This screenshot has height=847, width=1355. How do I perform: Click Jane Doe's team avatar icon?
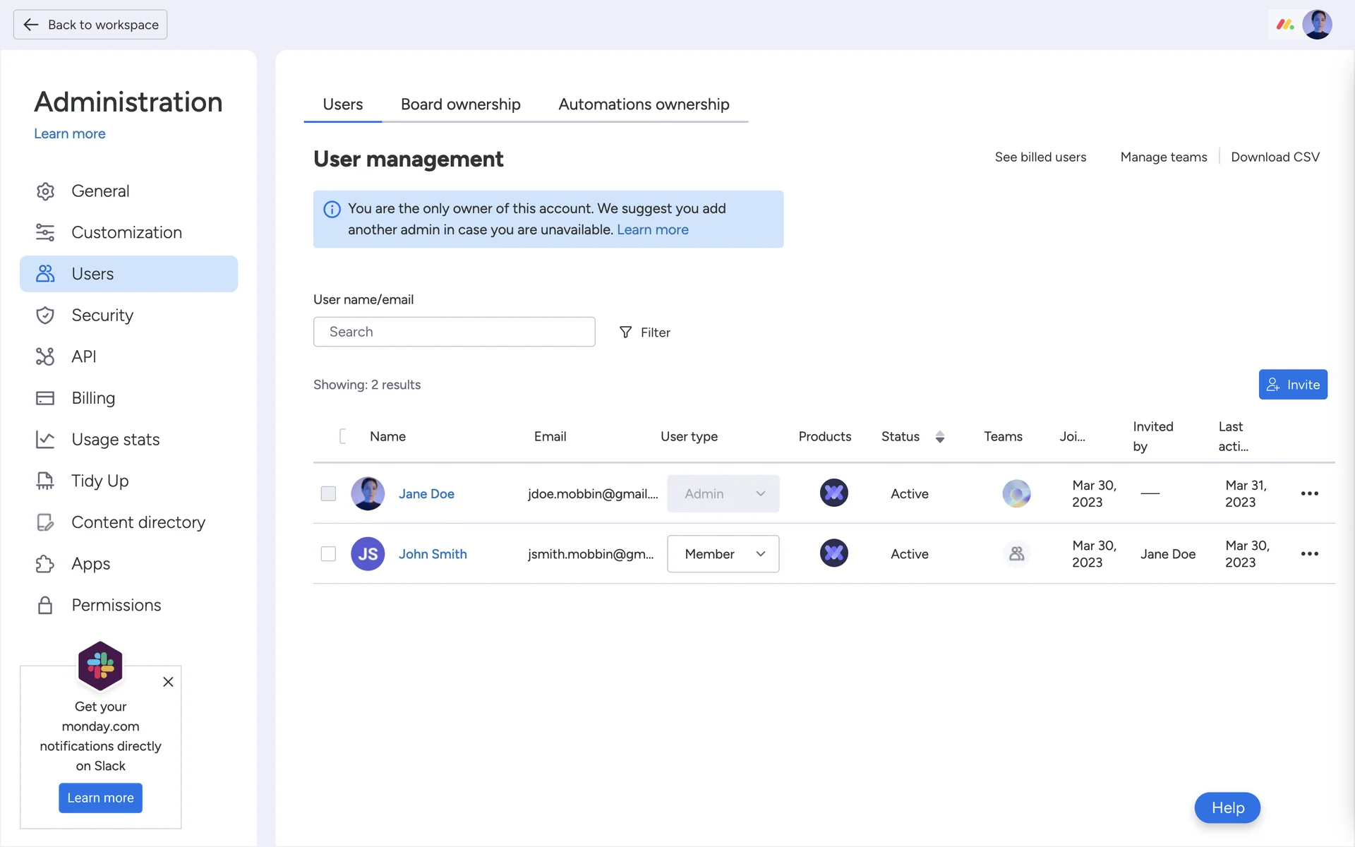tap(1016, 493)
